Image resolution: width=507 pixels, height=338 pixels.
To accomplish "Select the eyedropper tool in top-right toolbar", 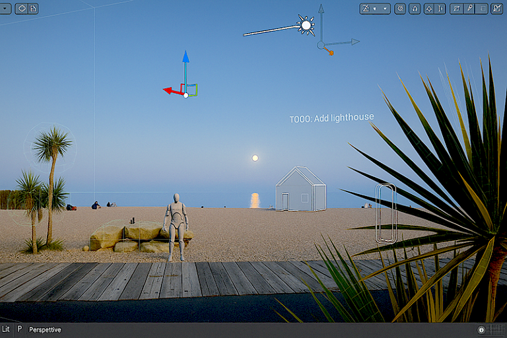I will click(469, 9).
